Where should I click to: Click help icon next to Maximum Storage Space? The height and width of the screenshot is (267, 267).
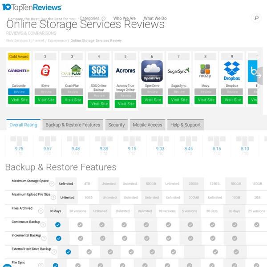click(x=52, y=184)
